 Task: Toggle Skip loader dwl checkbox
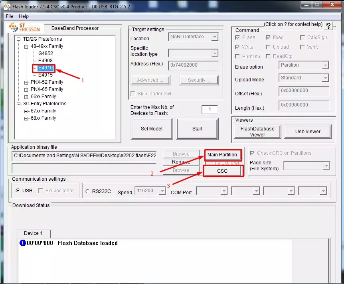(133, 94)
